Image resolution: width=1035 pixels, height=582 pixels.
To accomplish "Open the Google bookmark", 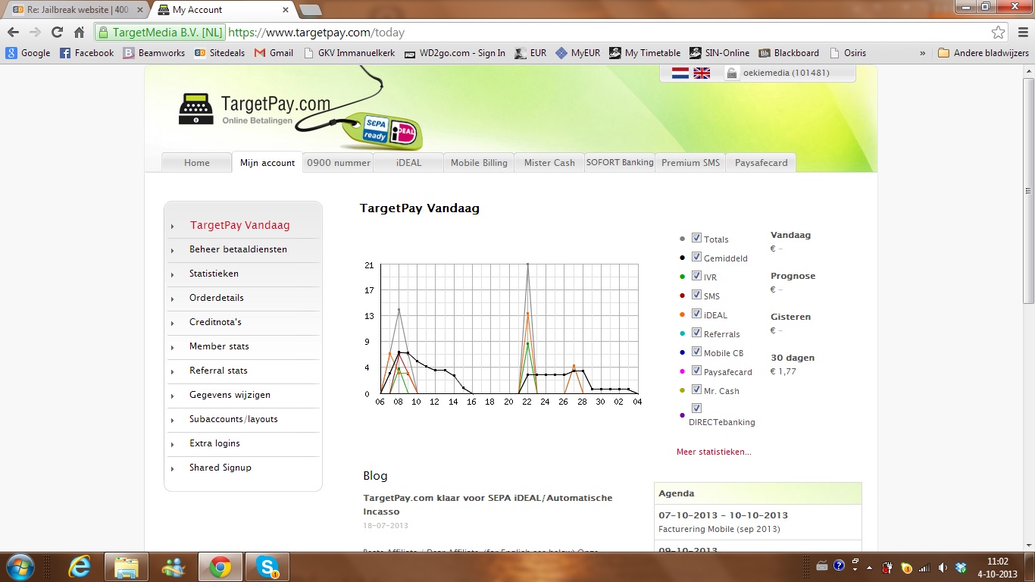I will [28, 53].
